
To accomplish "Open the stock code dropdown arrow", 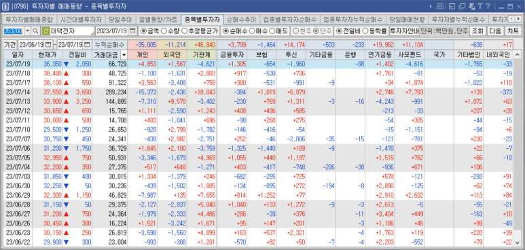I will [x=27, y=31].
